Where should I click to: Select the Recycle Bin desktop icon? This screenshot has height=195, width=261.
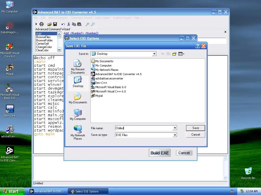[x=248, y=173]
